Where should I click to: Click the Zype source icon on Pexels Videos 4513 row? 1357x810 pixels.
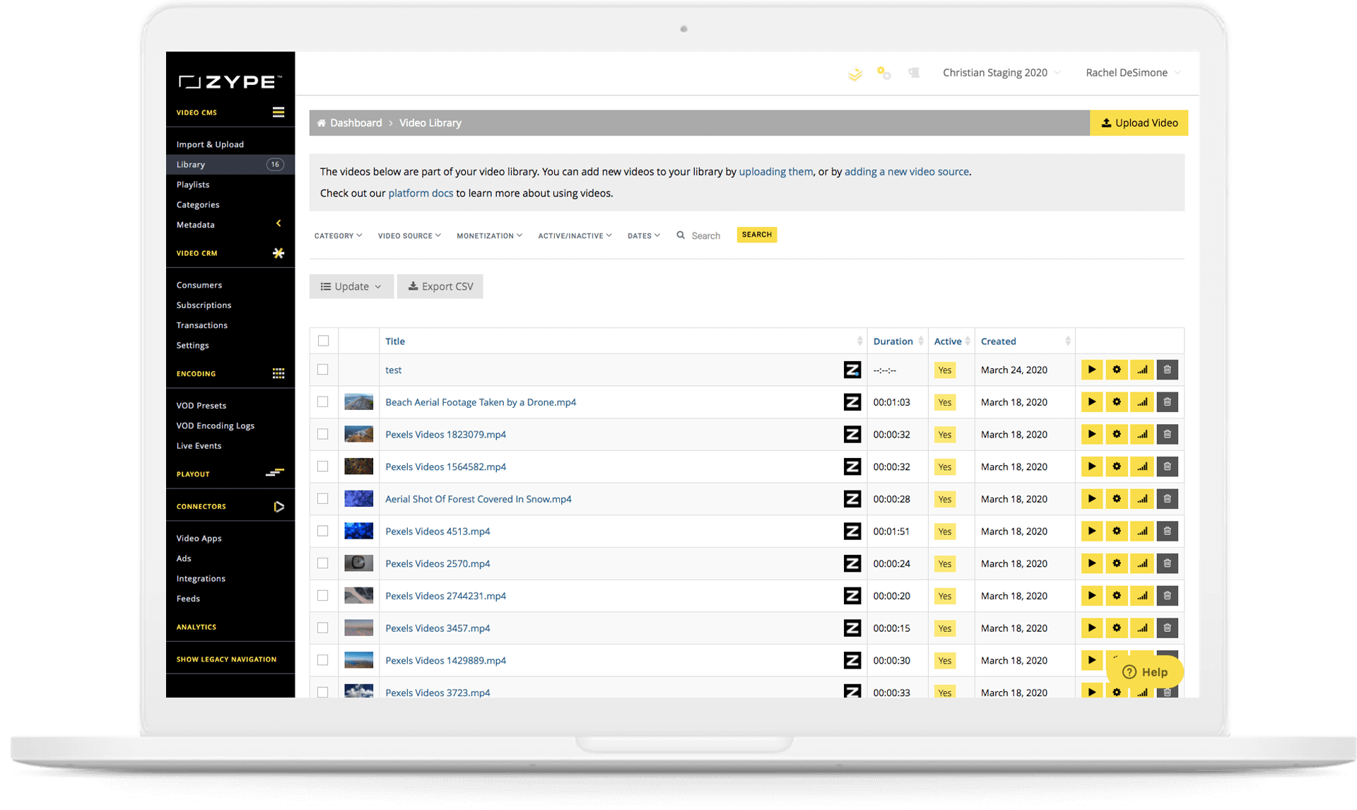coord(852,531)
